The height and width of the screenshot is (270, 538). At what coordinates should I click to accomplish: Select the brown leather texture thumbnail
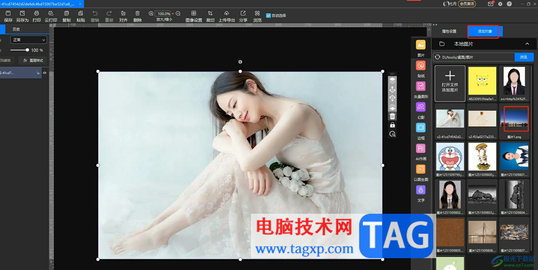(x=450, y=232)
